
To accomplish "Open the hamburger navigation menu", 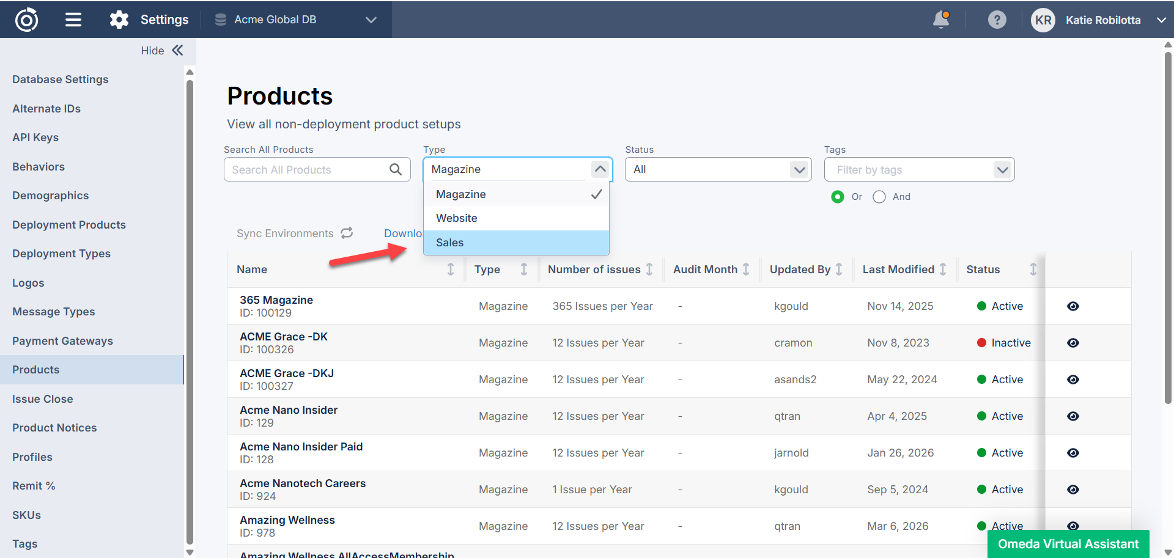I will [73, 20].
